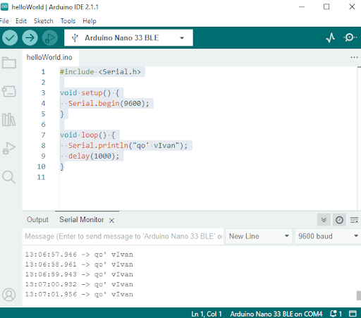Click the USB icon in board selector
Image resolution: width=361 pixels, height=318 pixels.
(75, 38)
